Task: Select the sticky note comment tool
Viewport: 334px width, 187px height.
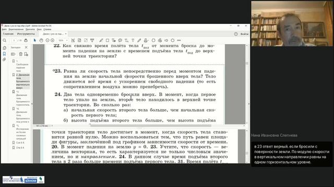Action: pos(120,41)
